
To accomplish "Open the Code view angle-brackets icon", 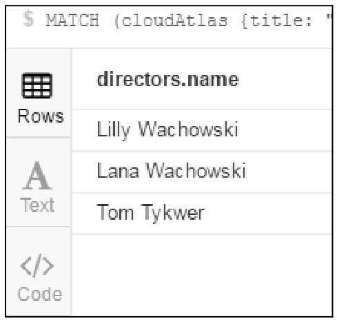I will pos(37,265).
